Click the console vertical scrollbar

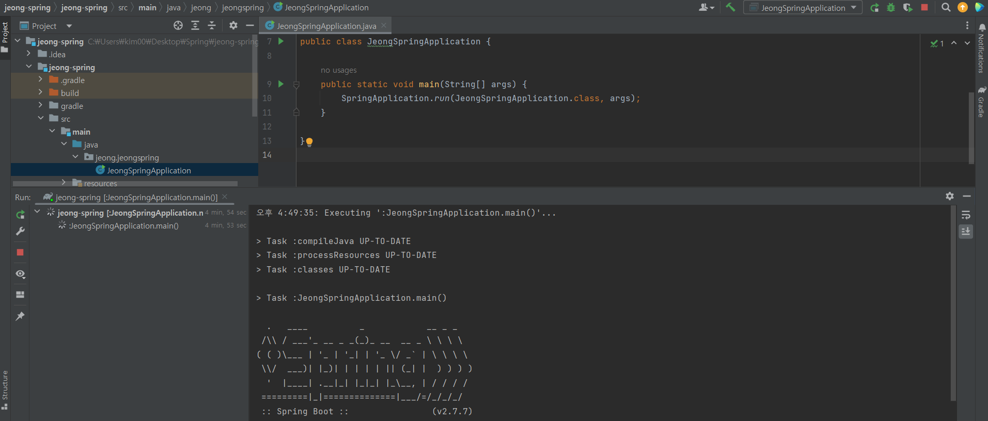coord(953,303)
